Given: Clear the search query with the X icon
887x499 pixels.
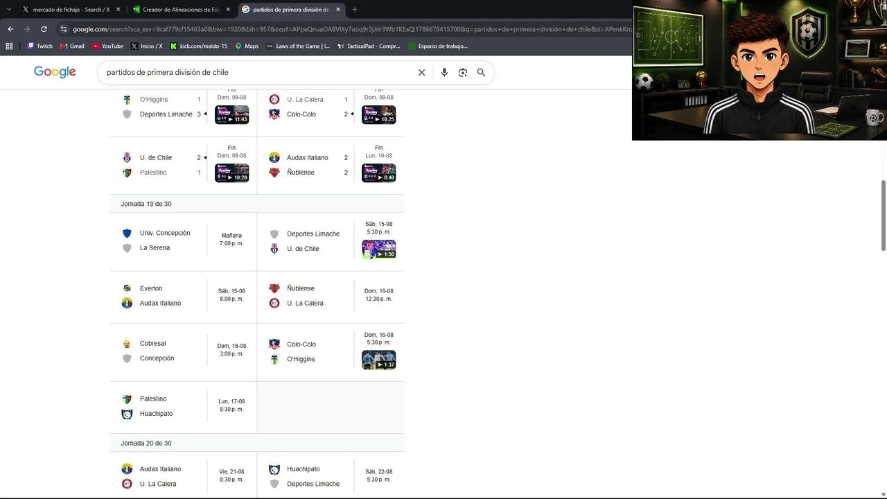Looking at the screenshot, I should (421, 72).
